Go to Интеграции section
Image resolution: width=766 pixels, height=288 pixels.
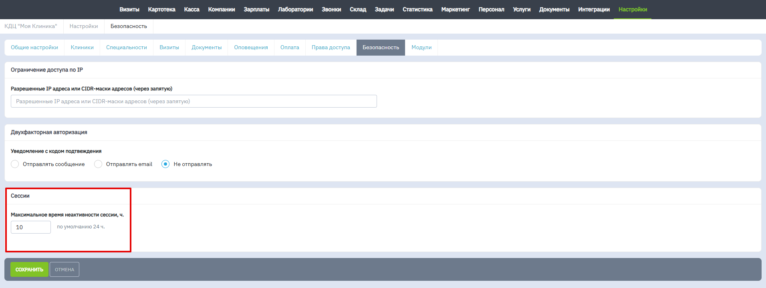(x=594, y=9)
